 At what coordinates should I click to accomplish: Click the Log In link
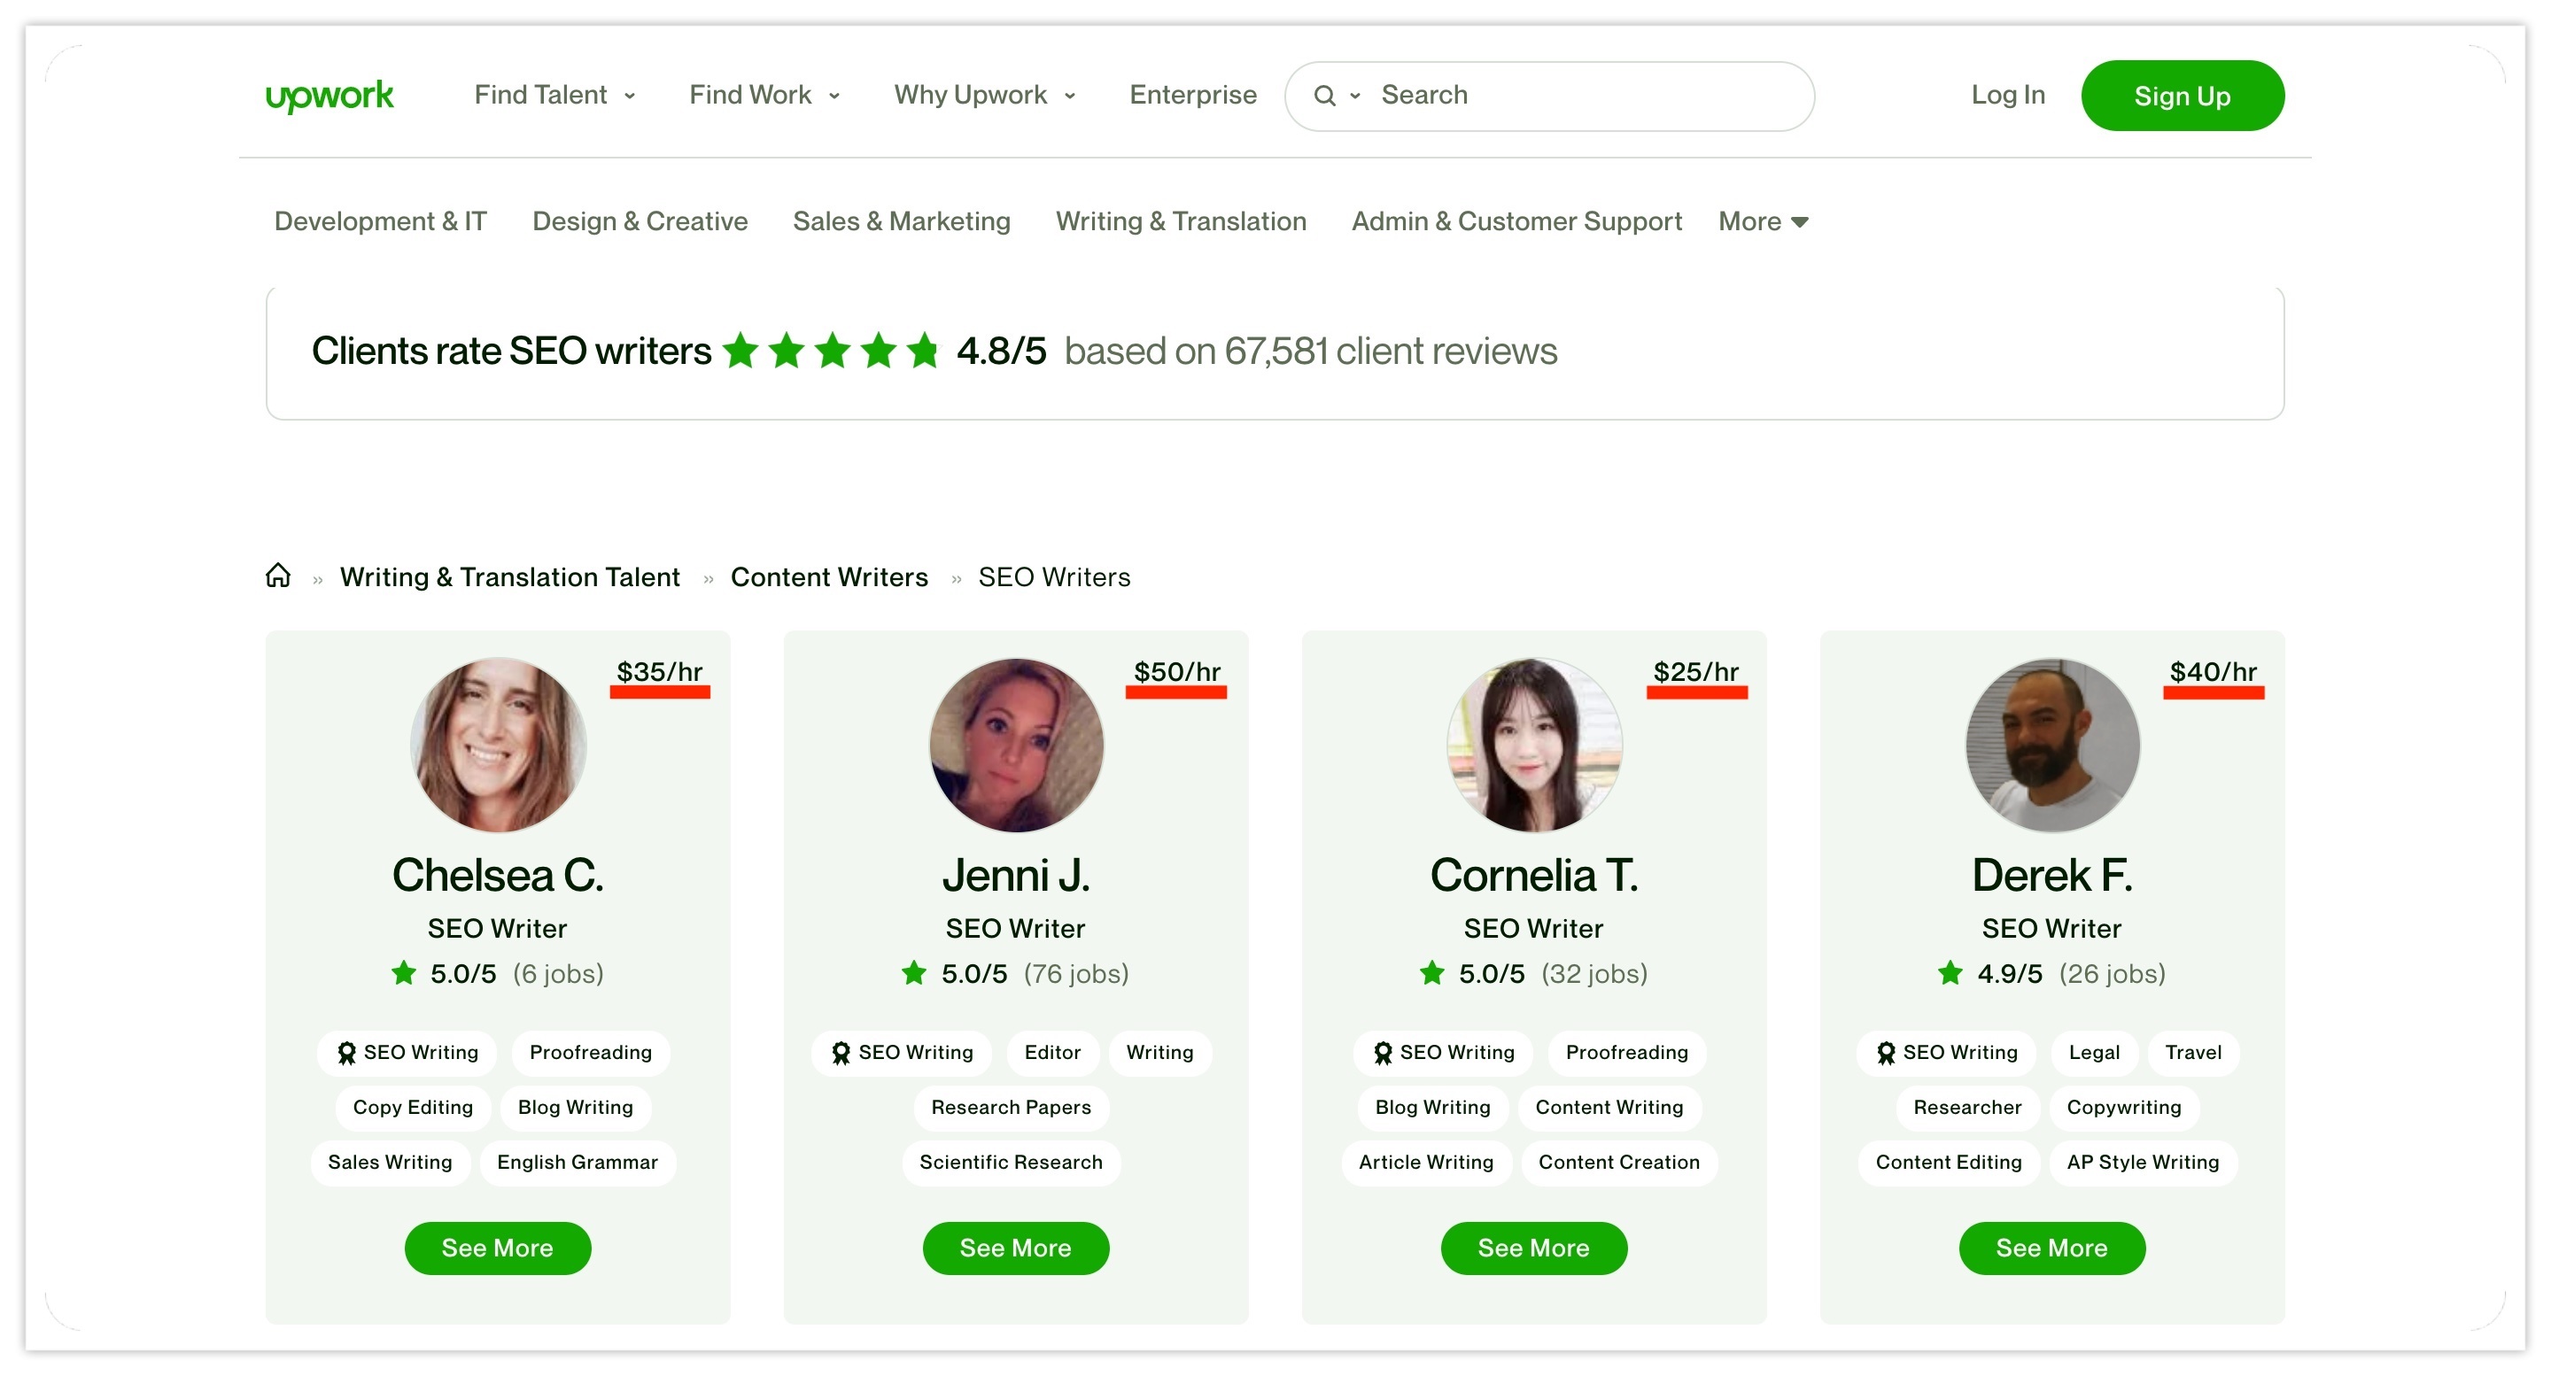[2007, 95]
